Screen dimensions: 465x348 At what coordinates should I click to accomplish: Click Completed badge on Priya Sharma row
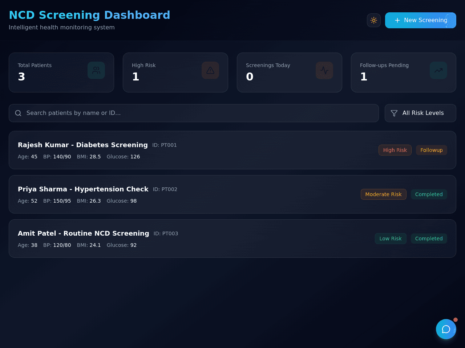[429, 194]
